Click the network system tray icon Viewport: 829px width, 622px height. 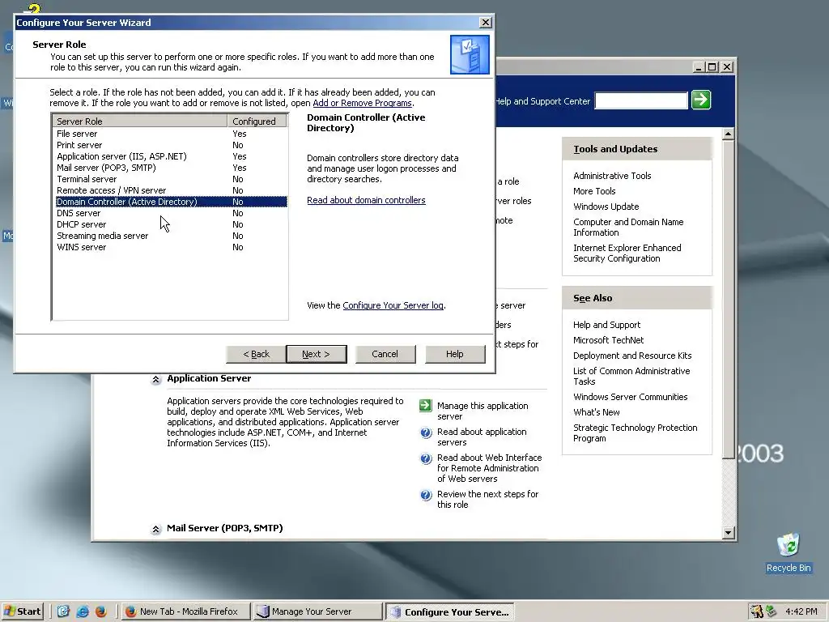tap(772, 611)
